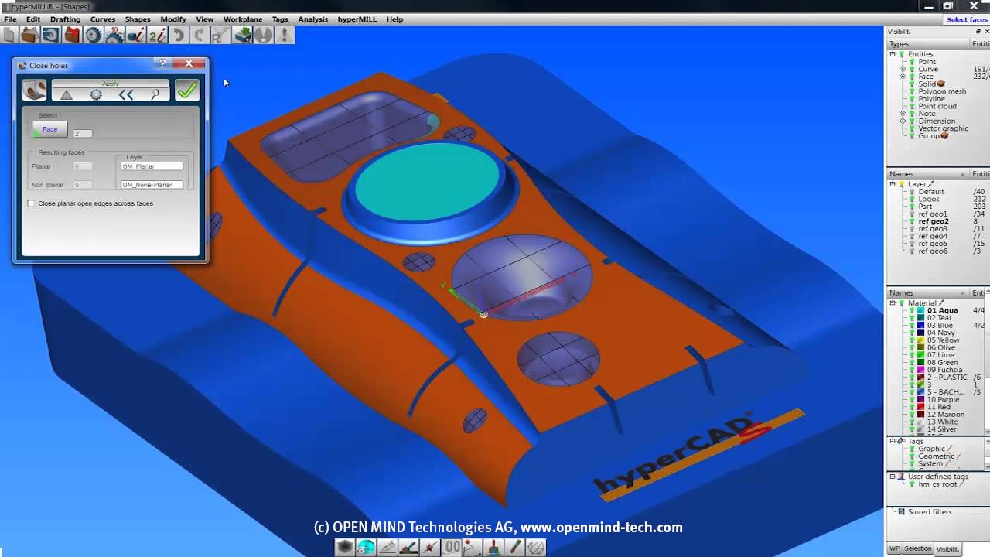Click the wireframe sphere icon in bottom toolbar

535,547
